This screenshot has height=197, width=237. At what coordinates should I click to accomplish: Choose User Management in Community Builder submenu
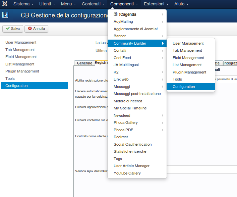point(191,43)
